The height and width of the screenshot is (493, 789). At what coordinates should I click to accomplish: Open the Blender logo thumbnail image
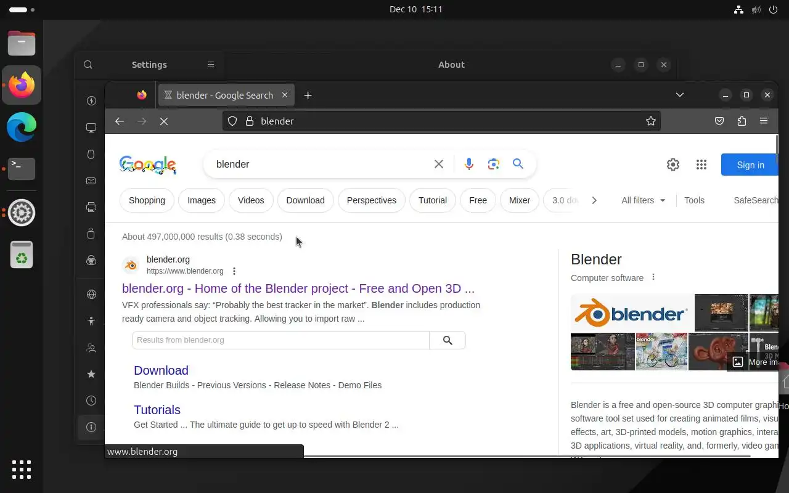point(632,312)
